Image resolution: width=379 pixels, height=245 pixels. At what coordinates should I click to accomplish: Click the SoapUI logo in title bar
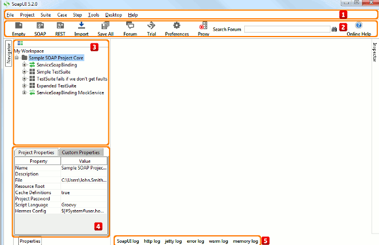tap(6, 4)
